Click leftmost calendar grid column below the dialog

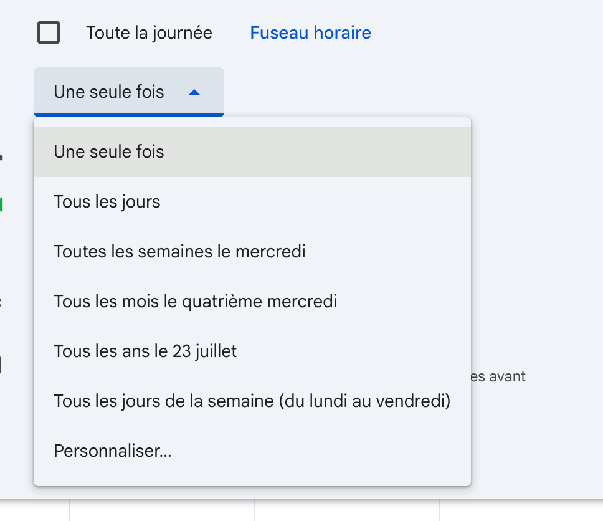161,510
